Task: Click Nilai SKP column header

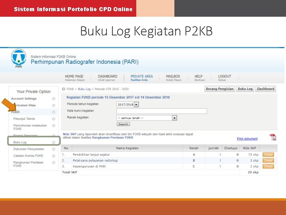Action: [x=249, y=148]
